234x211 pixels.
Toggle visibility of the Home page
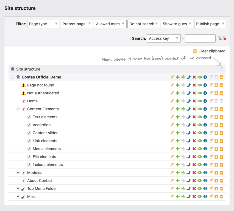pyautogui.click(x=200, y=101)
